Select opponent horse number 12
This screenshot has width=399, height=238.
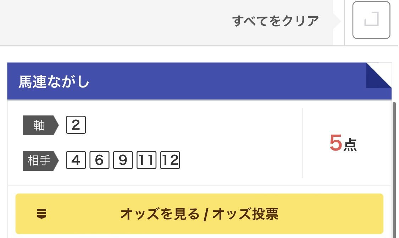pos(170,160)
